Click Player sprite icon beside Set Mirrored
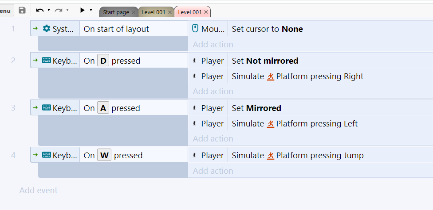This screenshot has width=433, height=210. tap(194, 108)
